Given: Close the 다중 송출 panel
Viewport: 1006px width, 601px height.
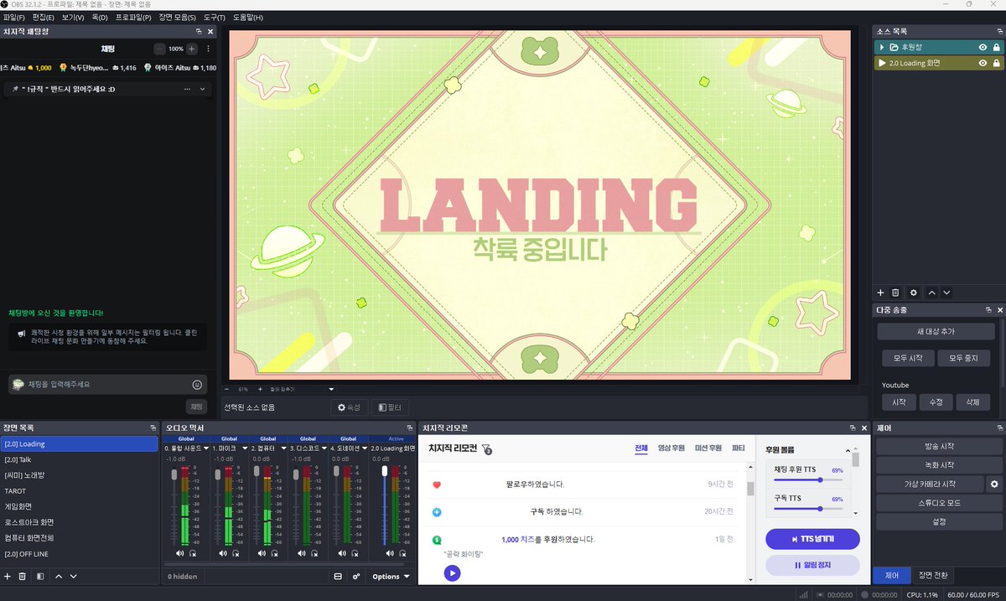Looking at the screenshot, I should [x=999, y=310].
